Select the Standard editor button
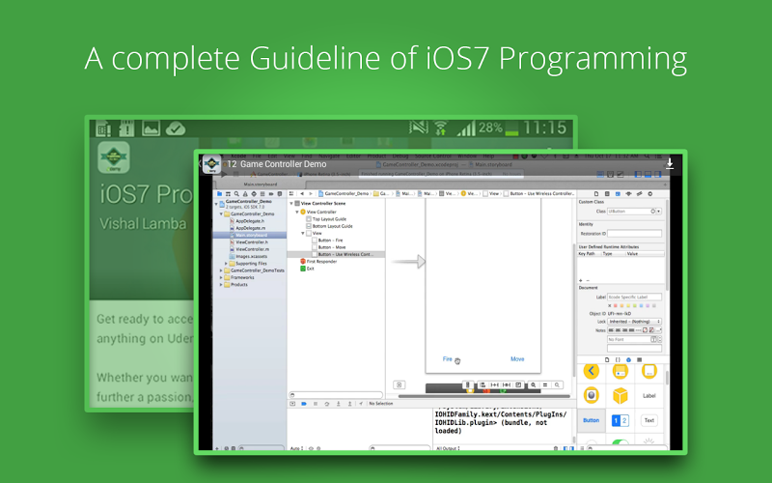The image size is (772, 483). click(x=600, y=175)
